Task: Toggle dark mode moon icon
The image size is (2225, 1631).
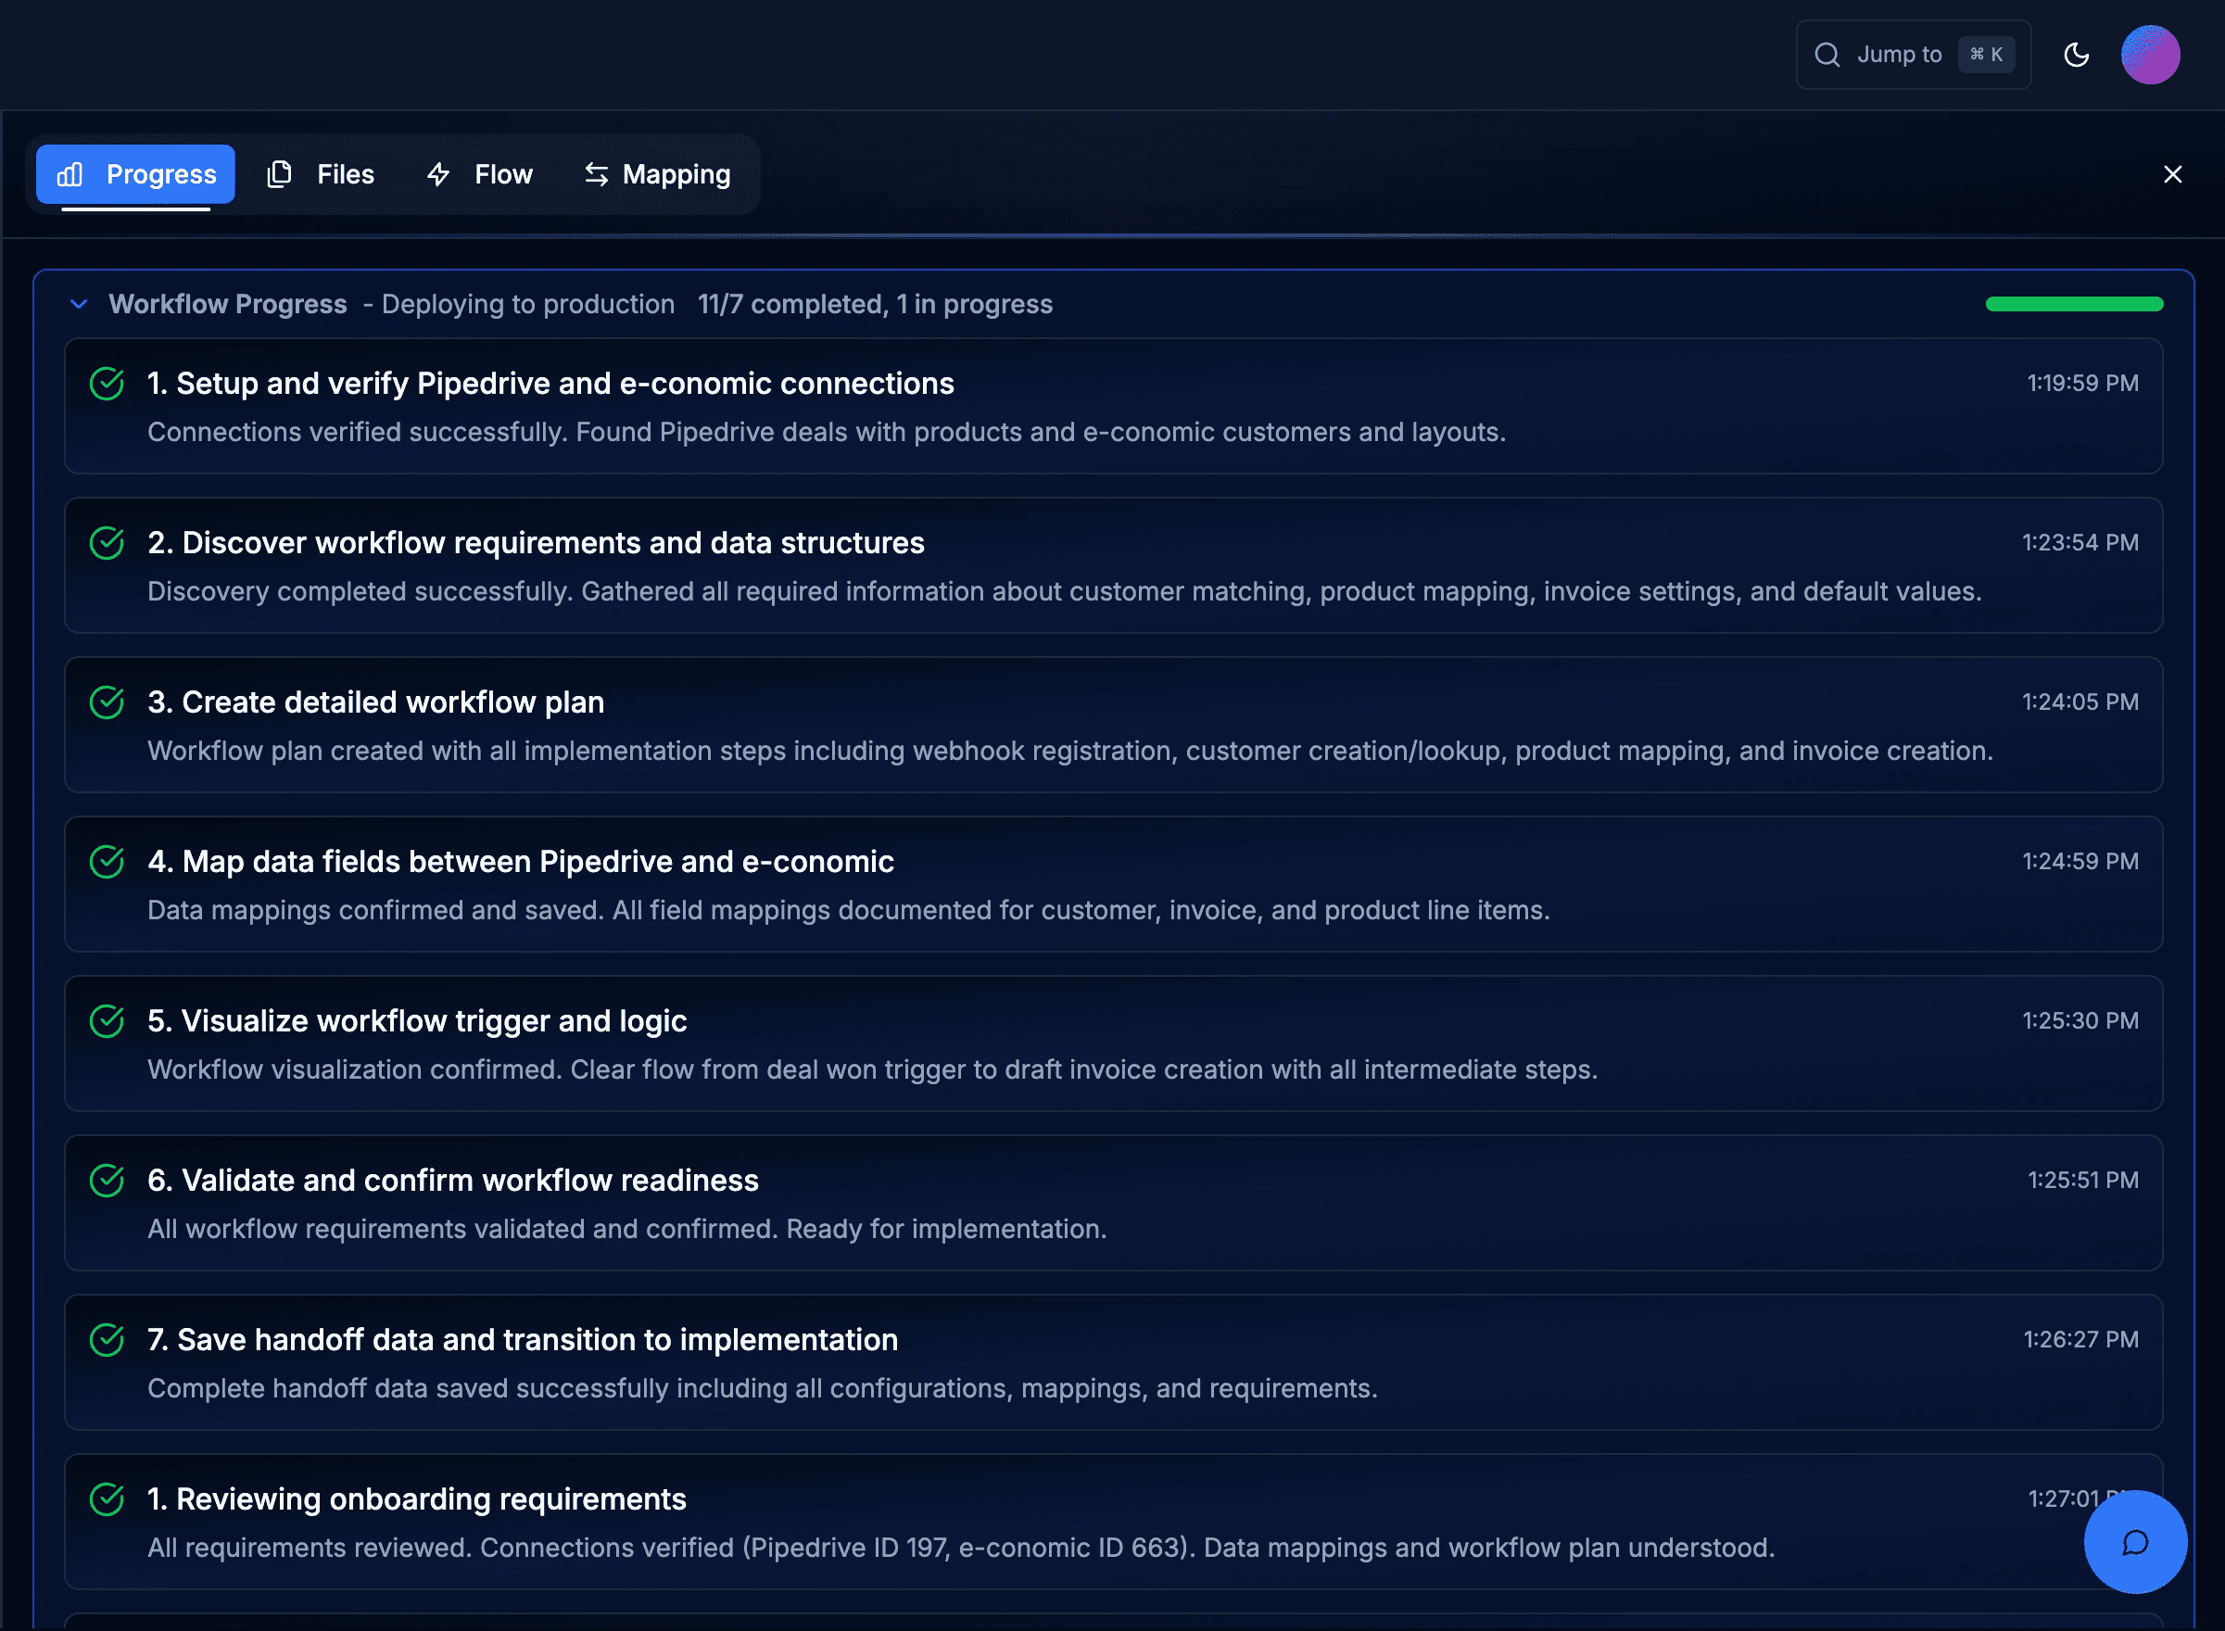Action: (2076, 55)
